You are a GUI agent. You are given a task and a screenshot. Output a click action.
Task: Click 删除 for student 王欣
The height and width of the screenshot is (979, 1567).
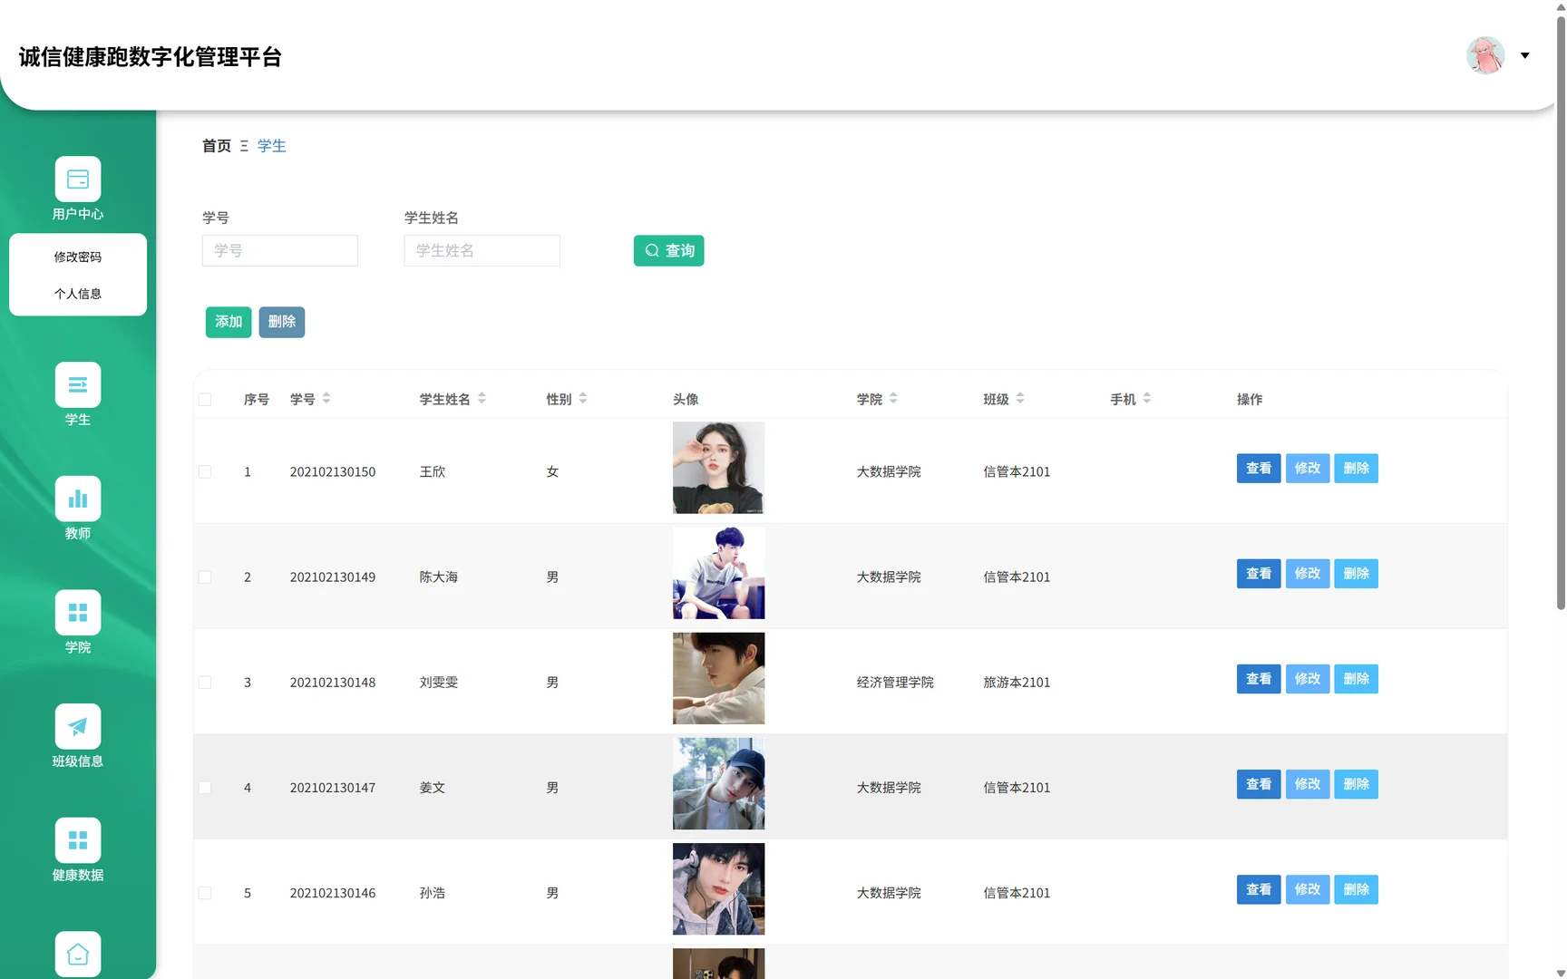tap(1357, 469)
